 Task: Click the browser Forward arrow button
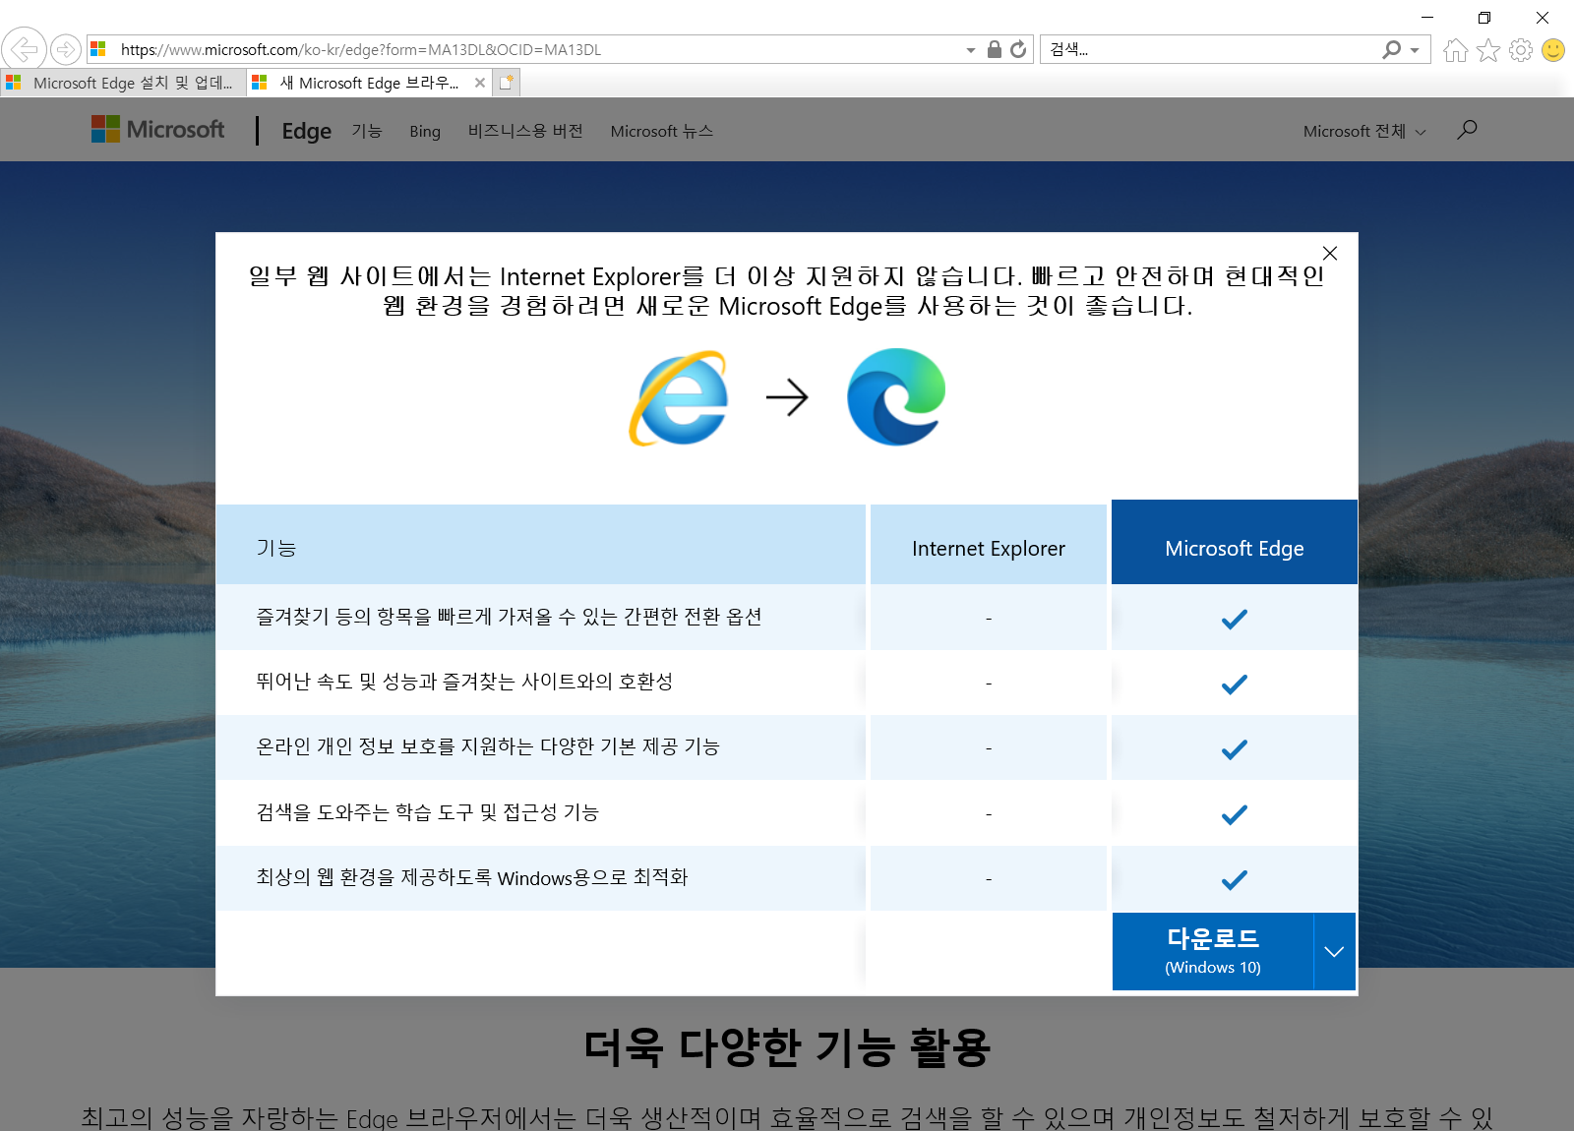click(x=65, y=49)
